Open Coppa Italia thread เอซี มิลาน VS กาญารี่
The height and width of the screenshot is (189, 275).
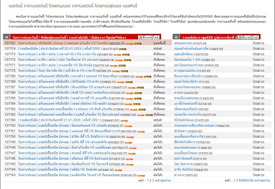pyautogui.click(x=57, y=71)
